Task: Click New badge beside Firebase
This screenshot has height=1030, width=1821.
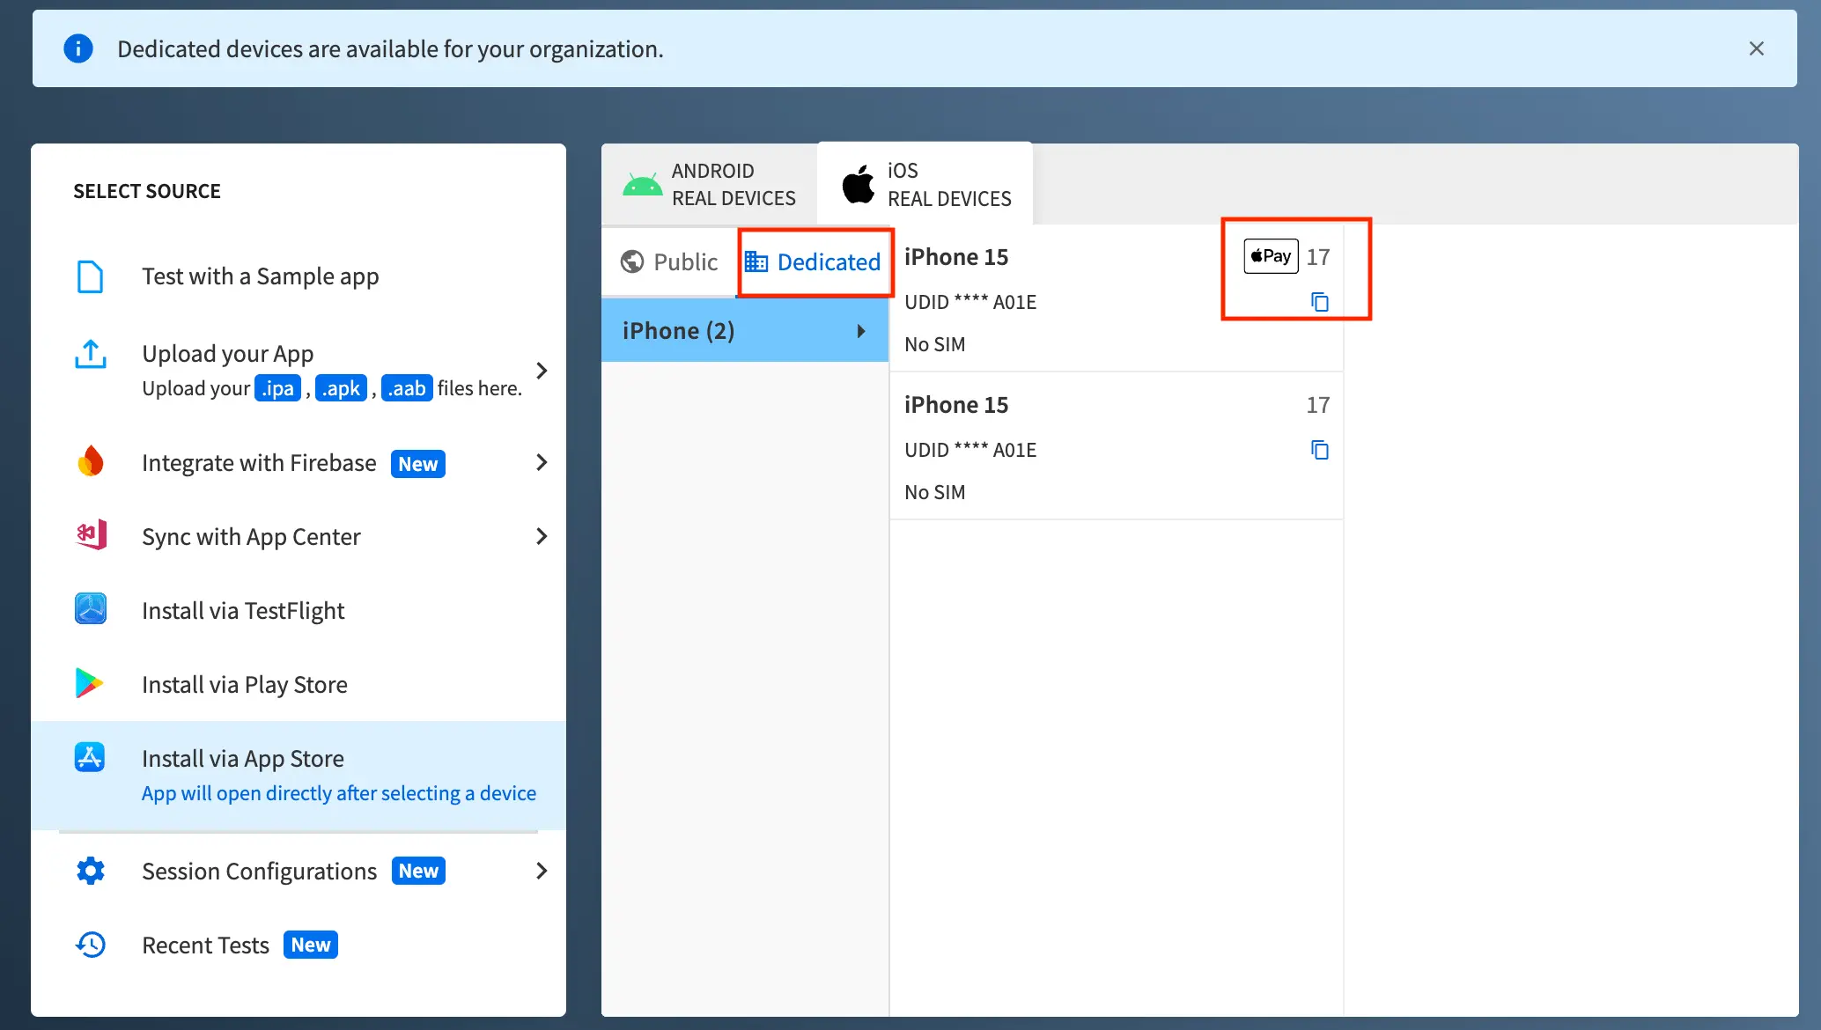Action: [418, 464]
